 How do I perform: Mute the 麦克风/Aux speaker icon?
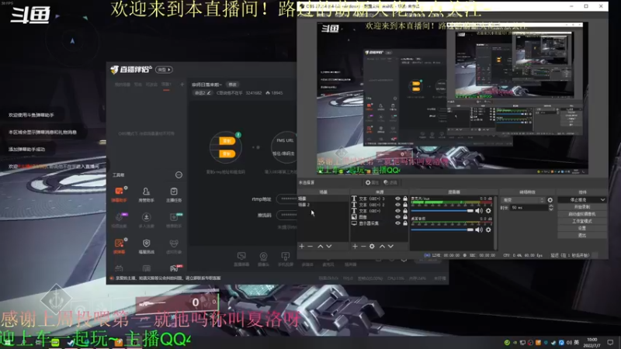[x=479, y=210]
